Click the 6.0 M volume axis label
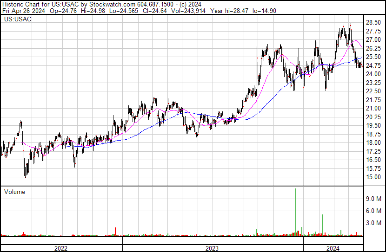The width and height of the screenshot is (386, 252). 373,211
